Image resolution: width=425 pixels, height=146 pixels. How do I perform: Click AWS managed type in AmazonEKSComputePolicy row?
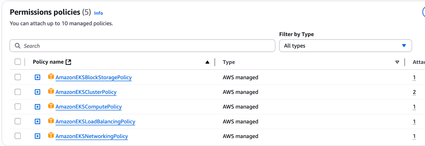click(241, 107)
